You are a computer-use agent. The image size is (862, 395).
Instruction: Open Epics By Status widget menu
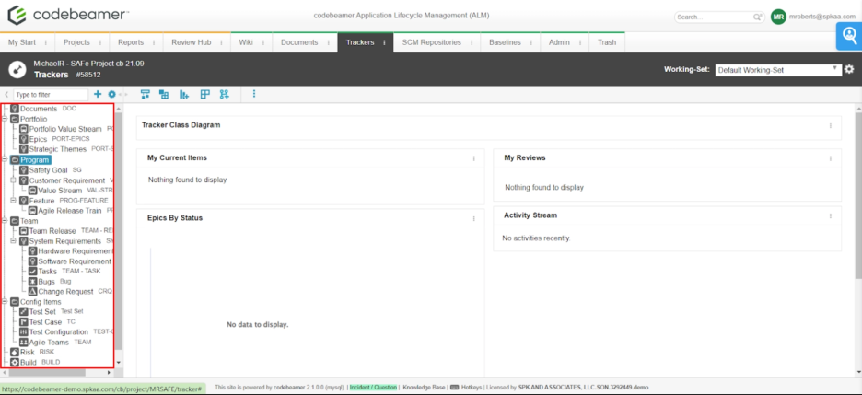(x=474, y=218)
